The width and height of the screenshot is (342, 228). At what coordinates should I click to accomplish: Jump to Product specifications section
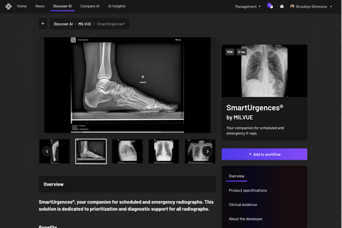pyautogui.click(x=248, y=191)
